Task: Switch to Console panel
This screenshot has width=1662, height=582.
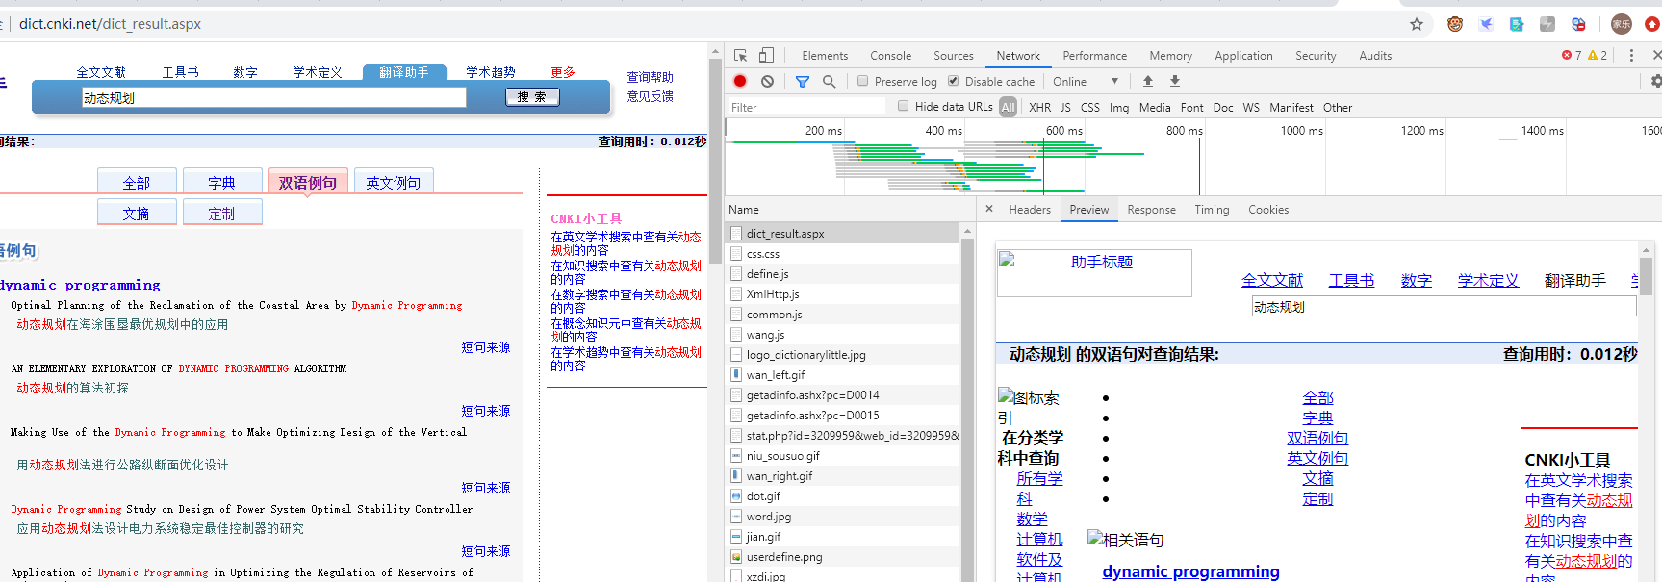Action: [x=890, y=56]
